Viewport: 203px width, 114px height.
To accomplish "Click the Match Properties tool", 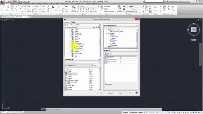I will pos(120,9).
